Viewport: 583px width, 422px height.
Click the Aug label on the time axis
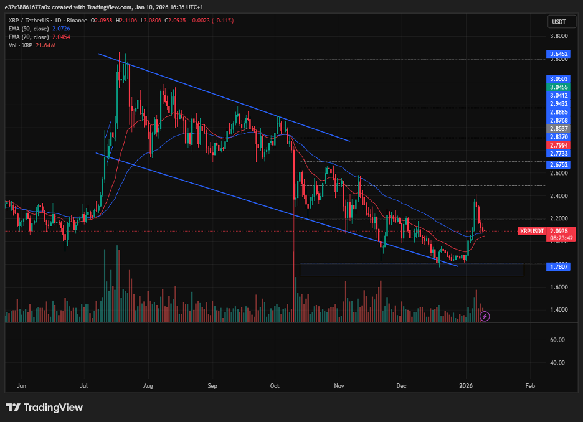coord(148,386)
